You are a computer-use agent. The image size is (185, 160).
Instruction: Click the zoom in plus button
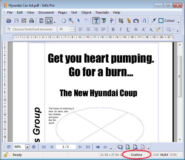click(34, 147)
